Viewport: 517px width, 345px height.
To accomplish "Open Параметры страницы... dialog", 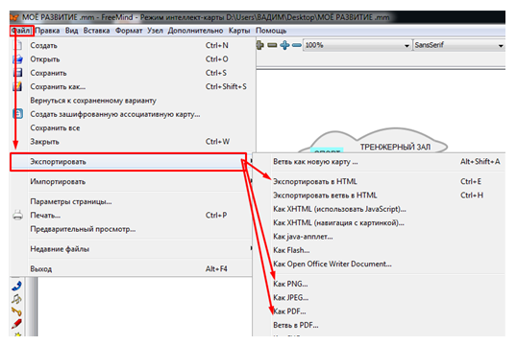I will (132, 201).
